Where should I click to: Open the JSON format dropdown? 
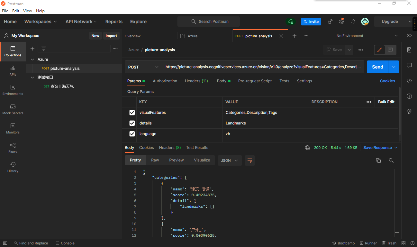230,160
